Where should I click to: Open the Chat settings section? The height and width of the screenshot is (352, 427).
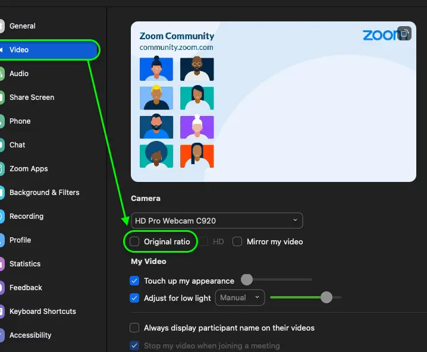[x=17, y=145]
